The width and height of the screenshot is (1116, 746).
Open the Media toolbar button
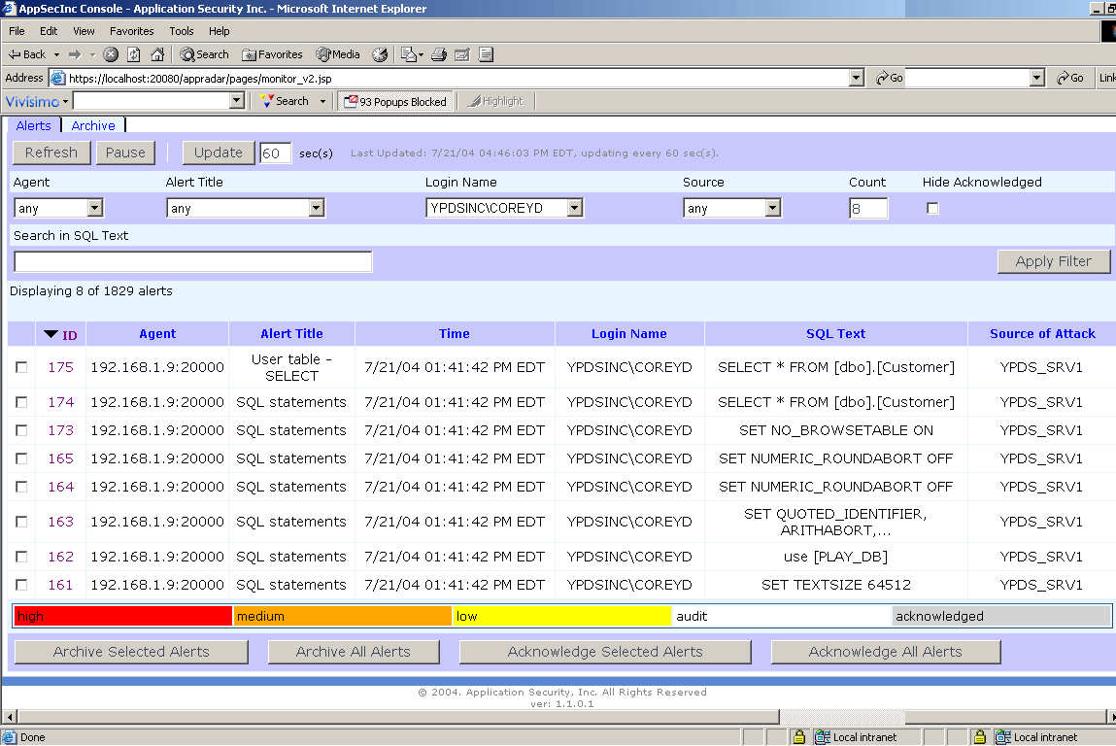[x=338, y=54]
